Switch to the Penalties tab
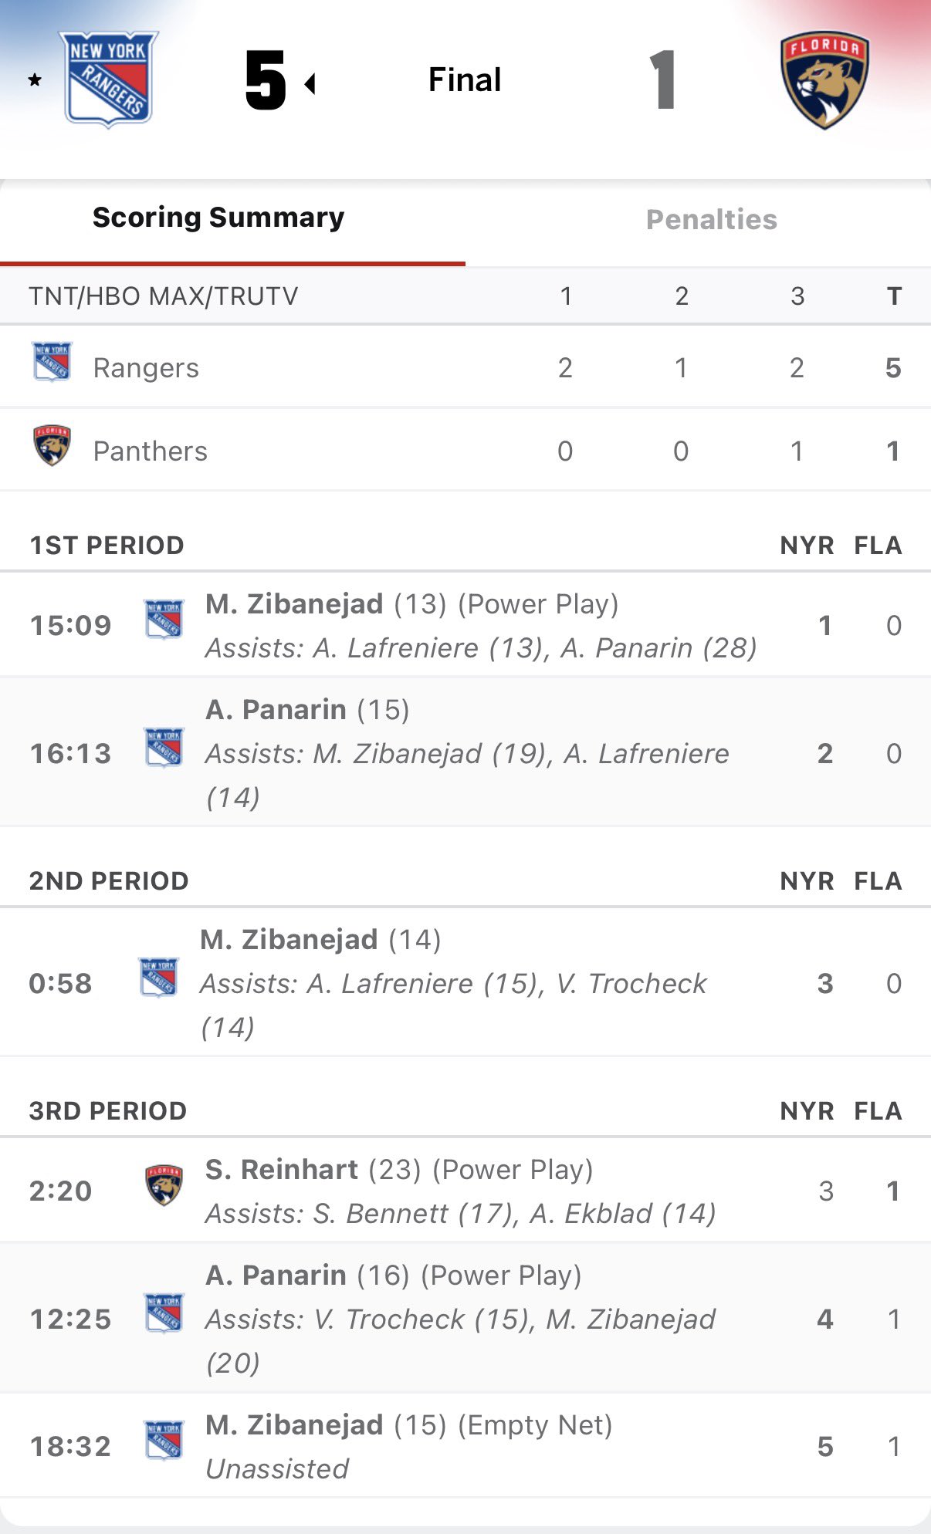The width and height of the screenshot is (931, 1534). 711,220
